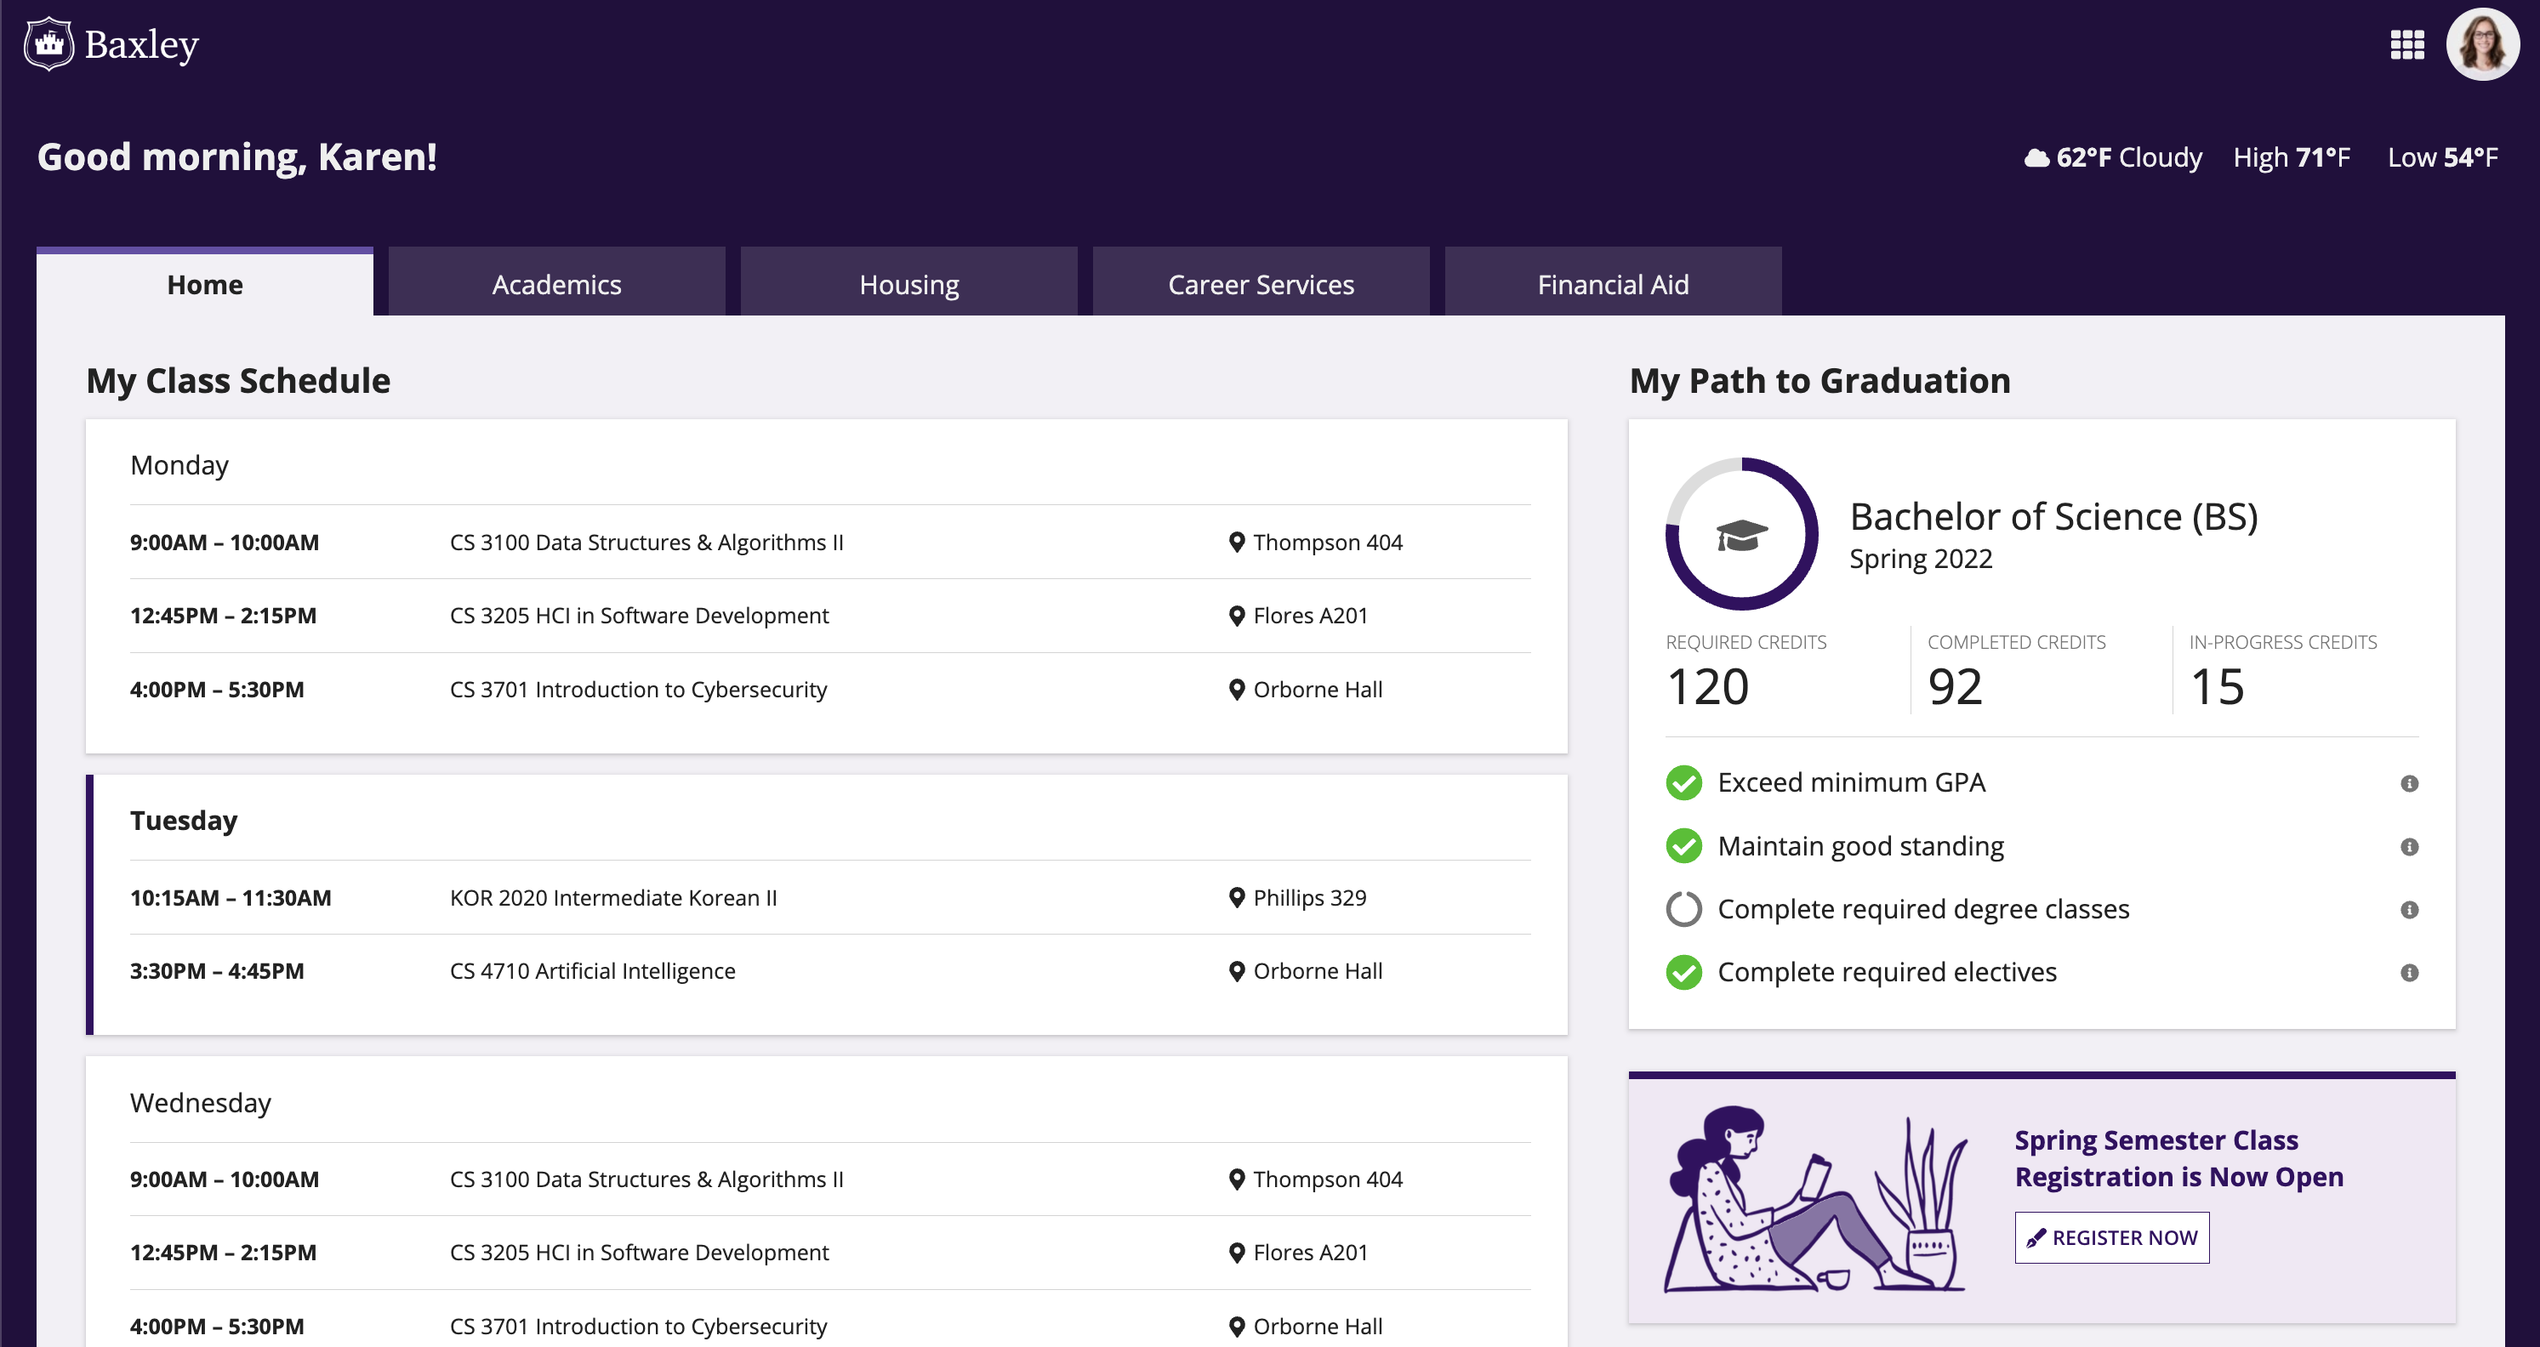The height and width of the screenshot is (1347, 2540).
Task: Click info icon for required degree classes
Action: pos(2409,910)
